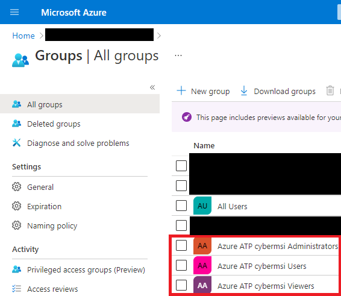Open Azure ATP cybermsi Viewers group
This screenshot has height=296, width=341.
[x=266, y=286]
